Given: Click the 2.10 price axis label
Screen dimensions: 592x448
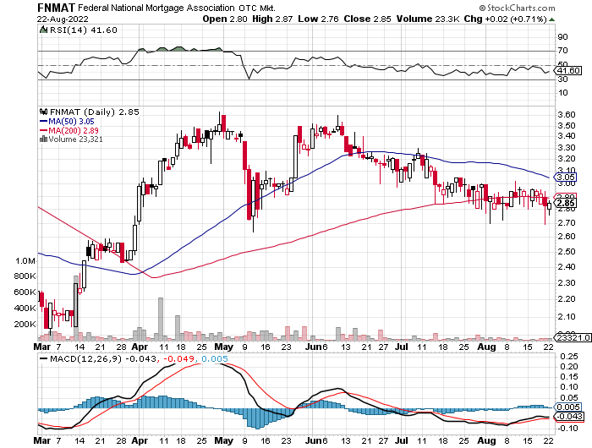Looking at the screenshot, I should (567, 316).
